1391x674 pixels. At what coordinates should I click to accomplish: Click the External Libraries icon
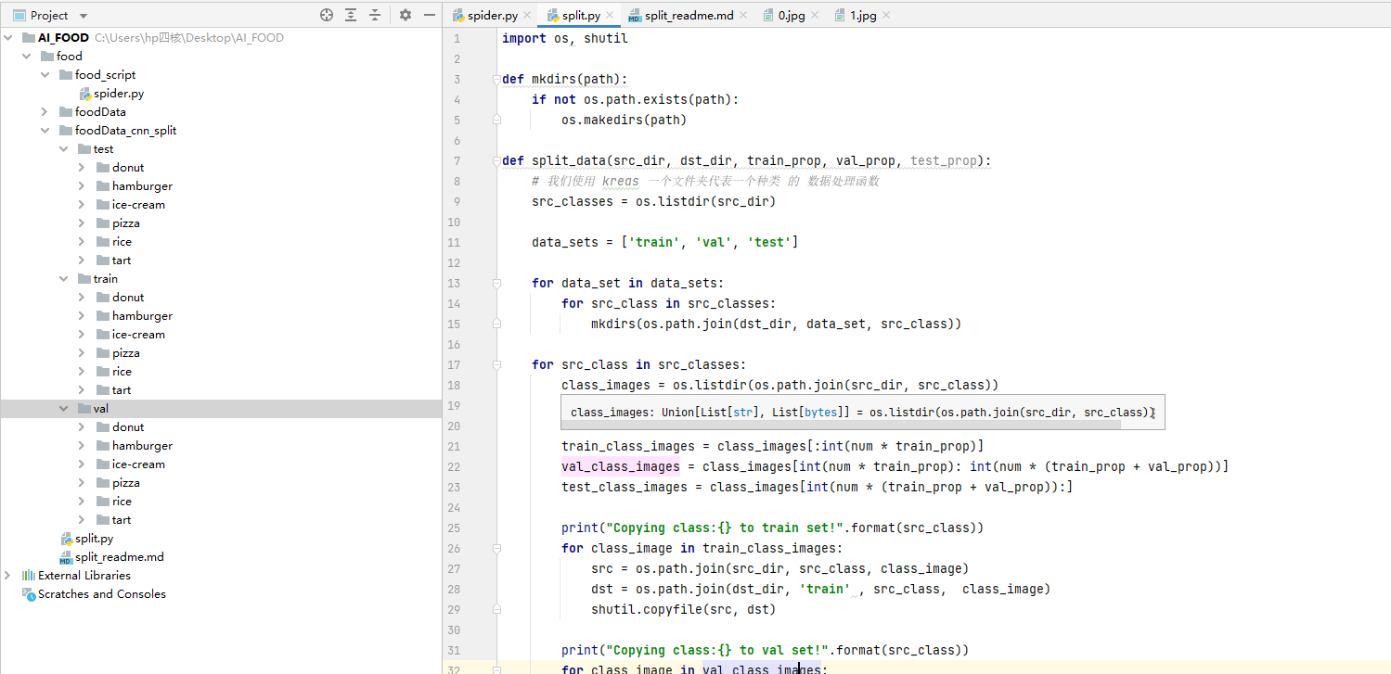pos(29,576)
